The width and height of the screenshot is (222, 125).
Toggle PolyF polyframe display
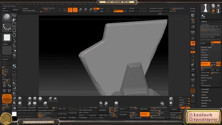tap(193, 80)
